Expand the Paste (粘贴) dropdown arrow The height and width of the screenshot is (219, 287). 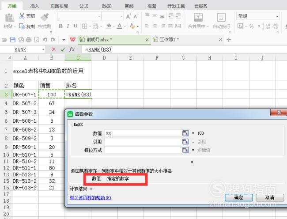pos(15,26)
